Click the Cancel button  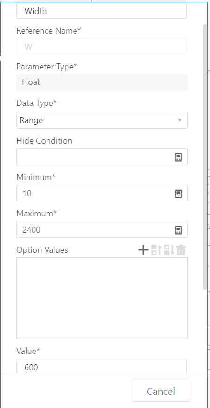pyautogui.click(x=161, y=391)
